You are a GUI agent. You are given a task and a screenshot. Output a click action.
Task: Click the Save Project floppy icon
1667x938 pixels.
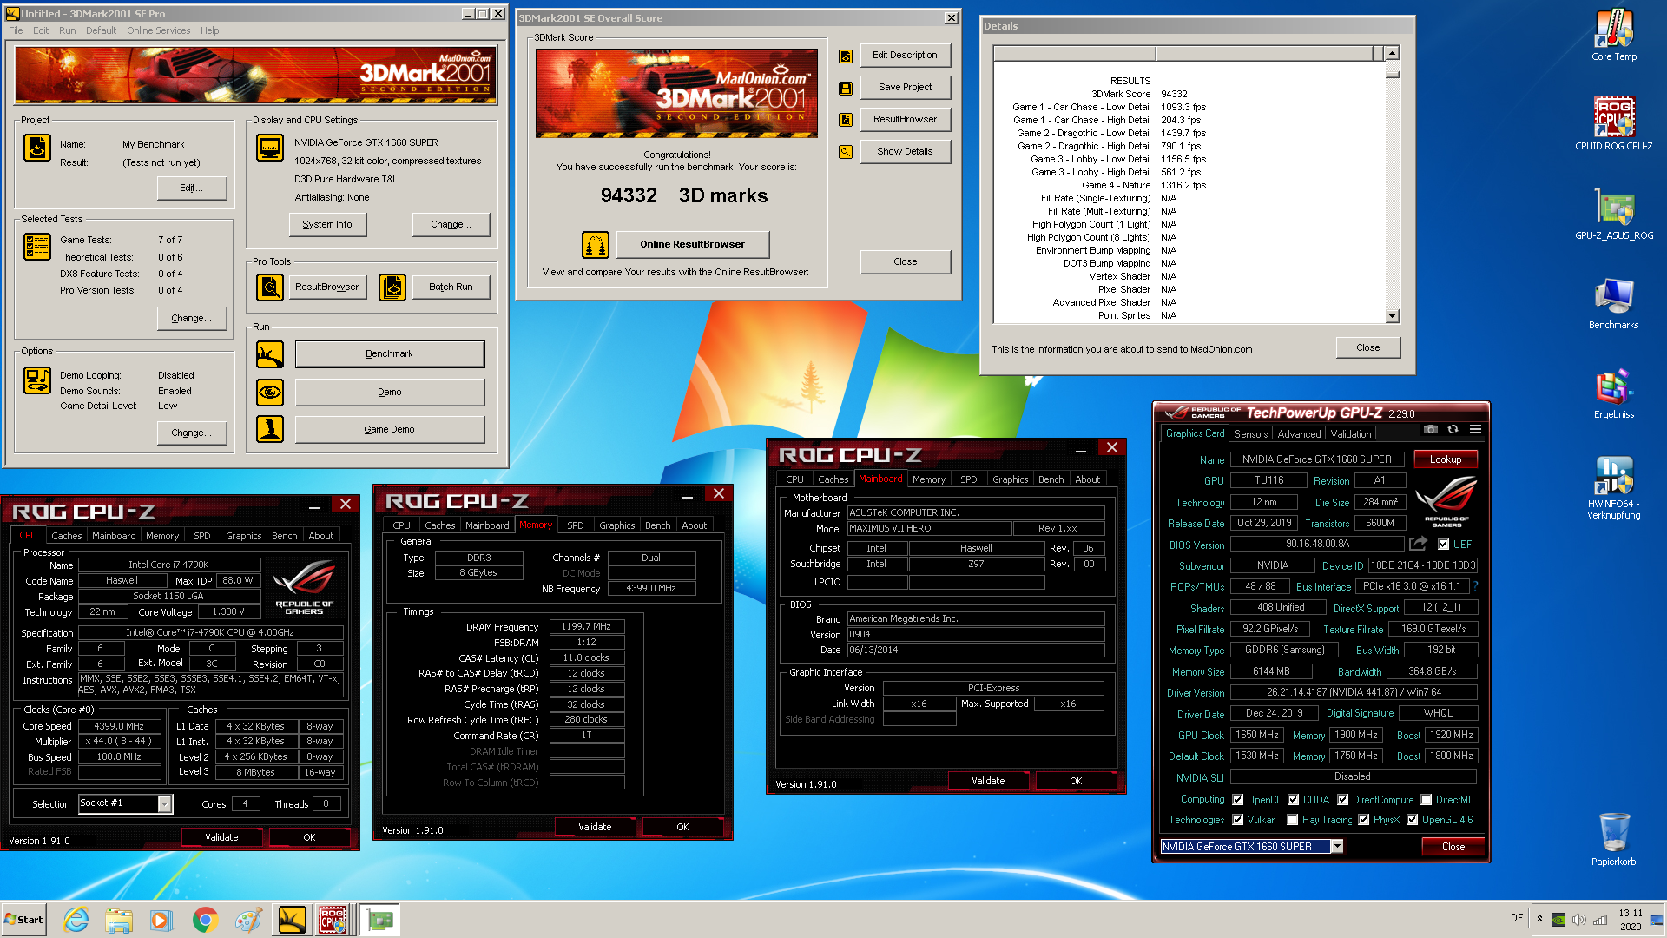[x=845, y=88]
